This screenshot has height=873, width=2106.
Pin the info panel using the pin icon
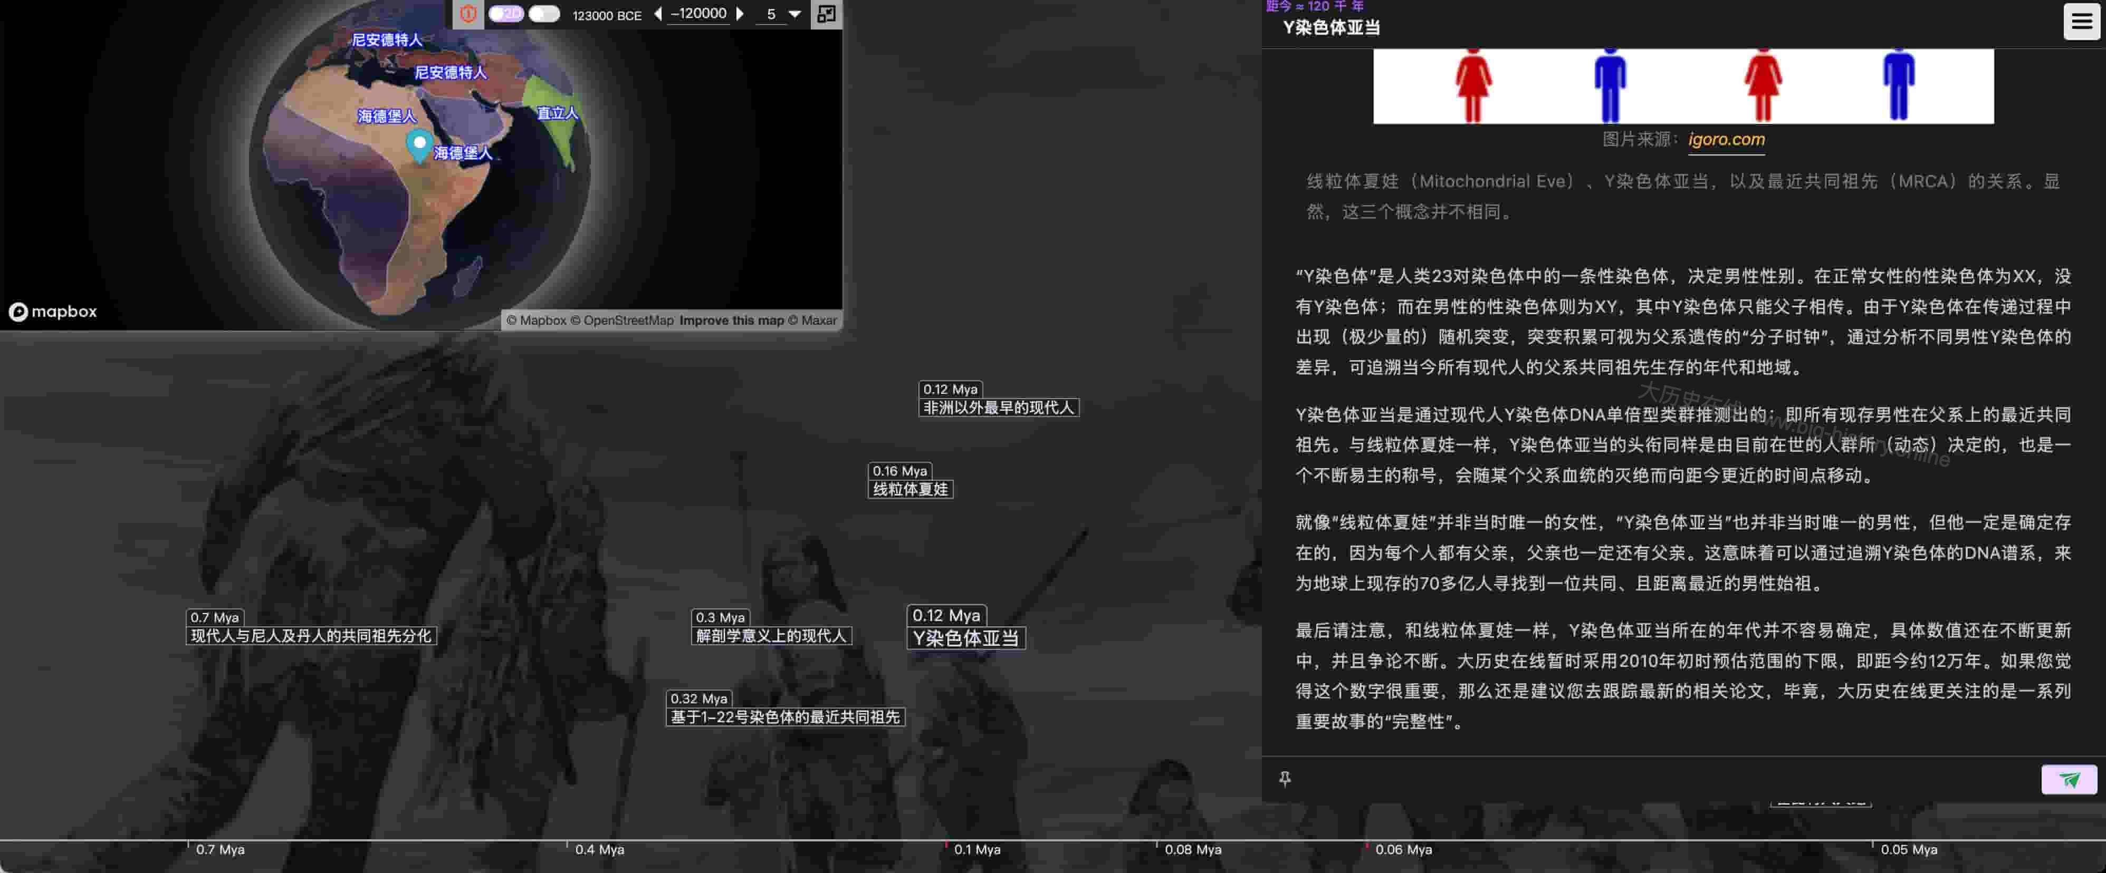pos(1285,778)
